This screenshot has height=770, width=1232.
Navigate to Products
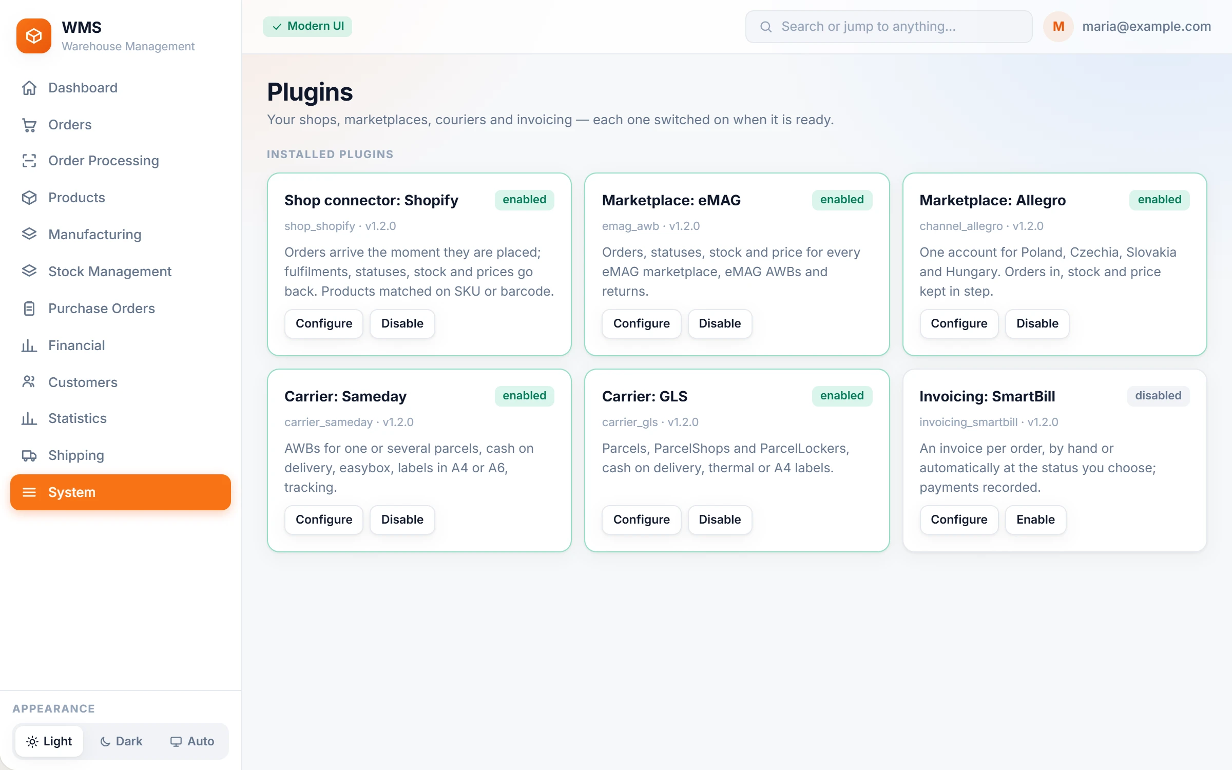coord(121,198)
